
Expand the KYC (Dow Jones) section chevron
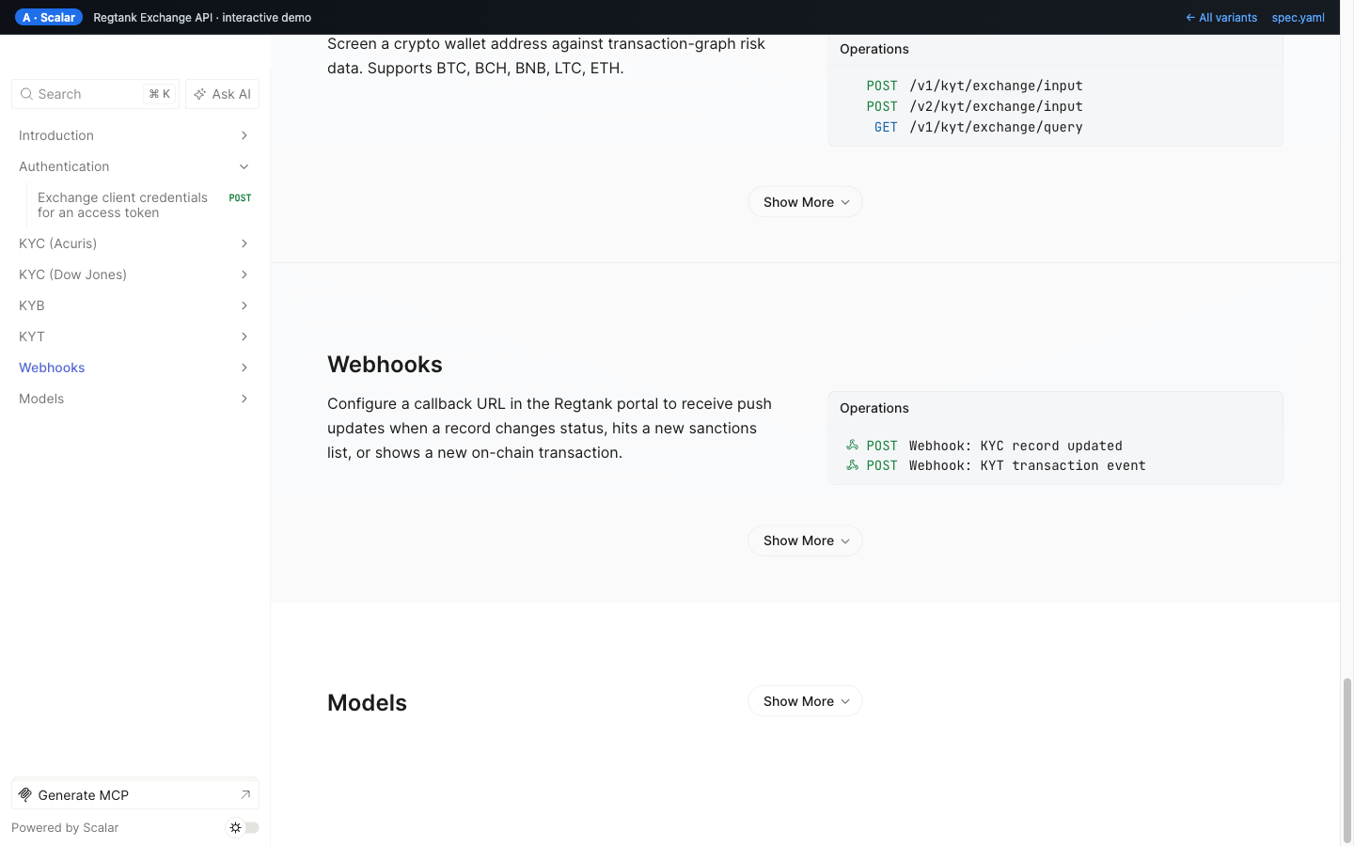pos(244,274)
